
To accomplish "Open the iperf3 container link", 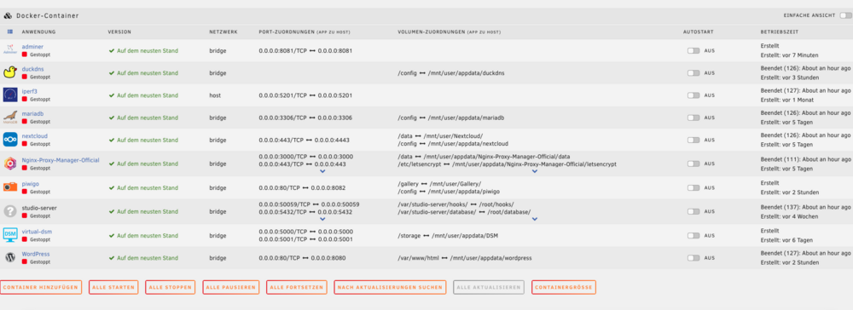I will point(29,91).
